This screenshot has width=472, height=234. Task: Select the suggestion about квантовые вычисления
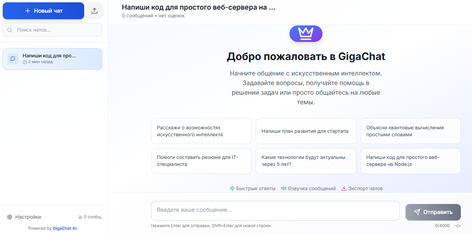(x=411, y=131)
